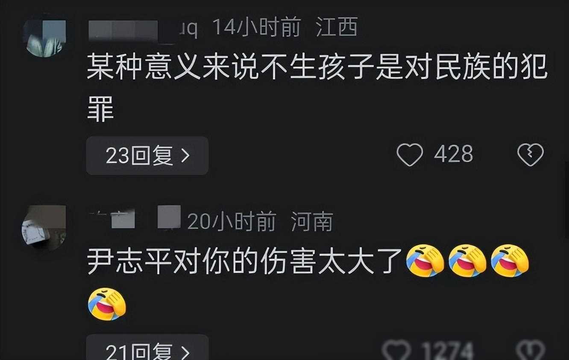
Task: Open the Jiangxi commenter's profile avatar
Action: pos(44,37)
